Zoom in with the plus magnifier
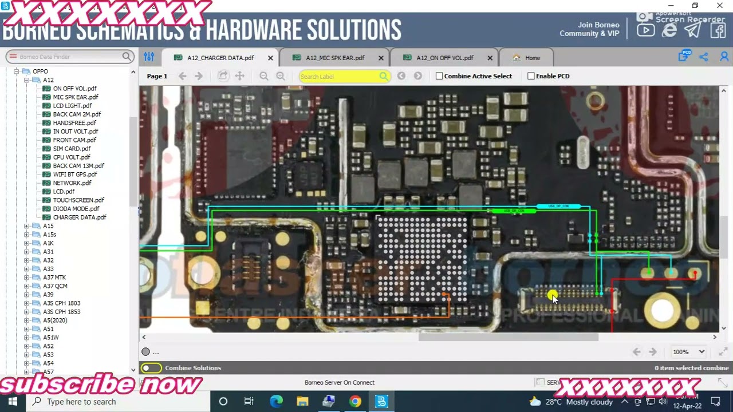733x412 pixels. point(281,76)
